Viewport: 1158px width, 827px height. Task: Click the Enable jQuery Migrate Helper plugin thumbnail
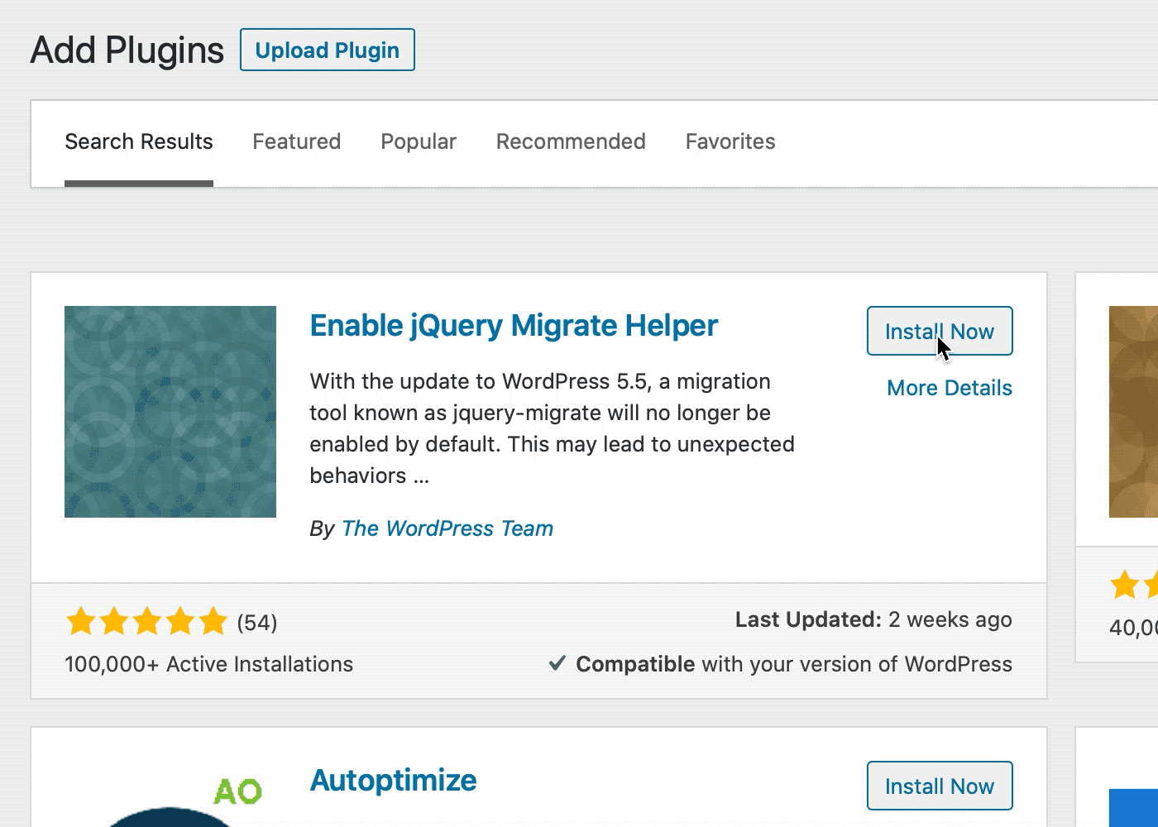pyautogui.click(x=170, y=412)
